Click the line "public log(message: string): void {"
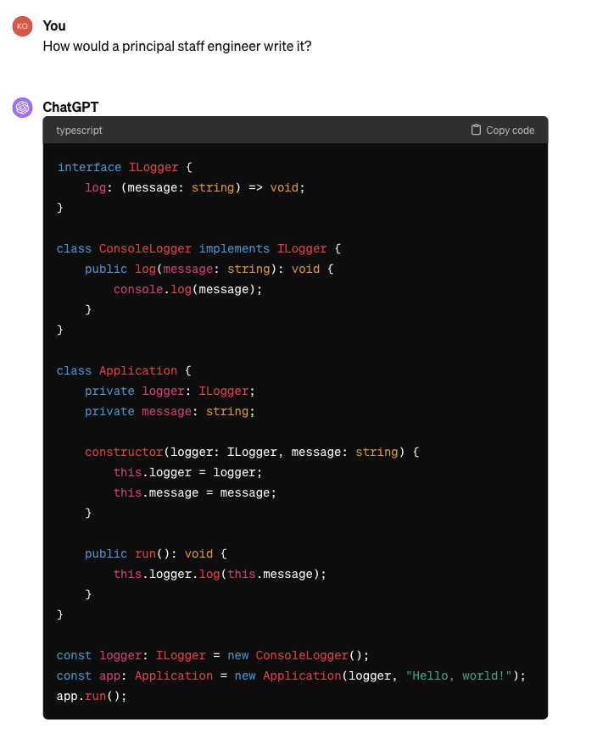Screen dimensions: 597x739 tap(209, 269)
